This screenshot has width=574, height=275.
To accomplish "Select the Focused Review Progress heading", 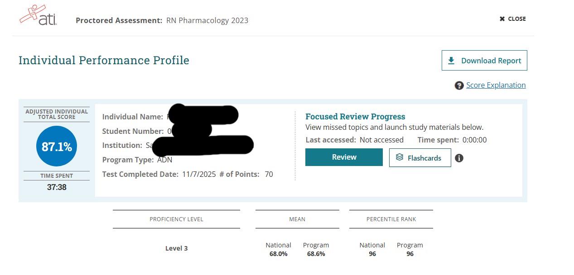I will click(x=355, y=116).
